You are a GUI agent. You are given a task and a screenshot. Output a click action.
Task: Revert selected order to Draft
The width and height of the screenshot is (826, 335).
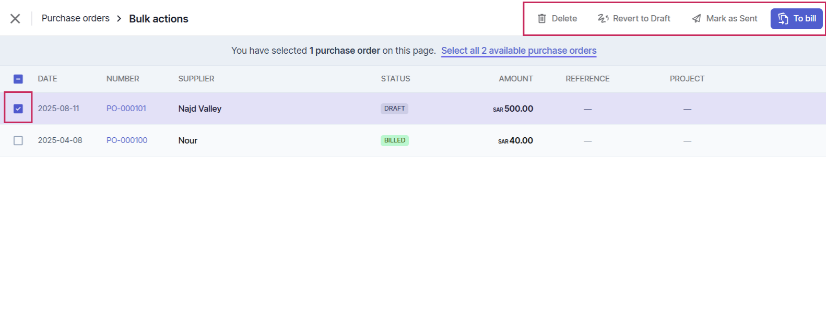[x=634, y=19]
